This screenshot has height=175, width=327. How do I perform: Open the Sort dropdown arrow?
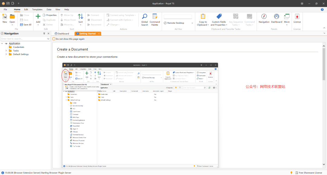click(x=81, y=25)
